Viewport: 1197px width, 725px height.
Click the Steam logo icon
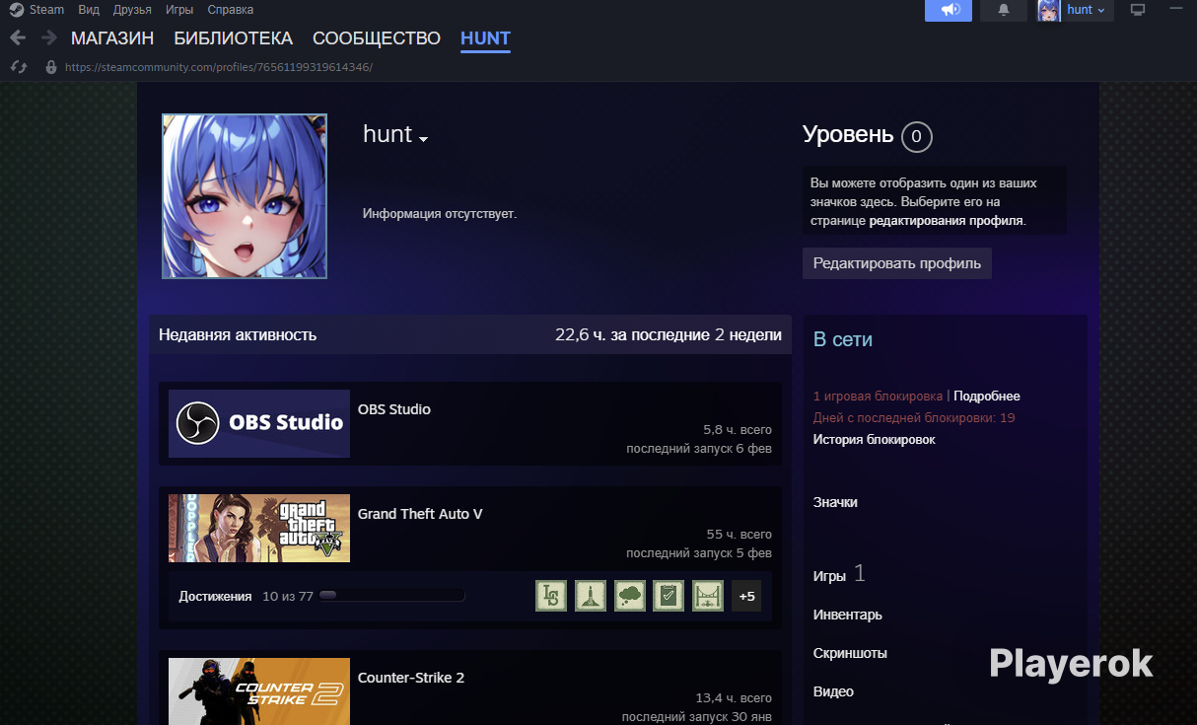17,10
